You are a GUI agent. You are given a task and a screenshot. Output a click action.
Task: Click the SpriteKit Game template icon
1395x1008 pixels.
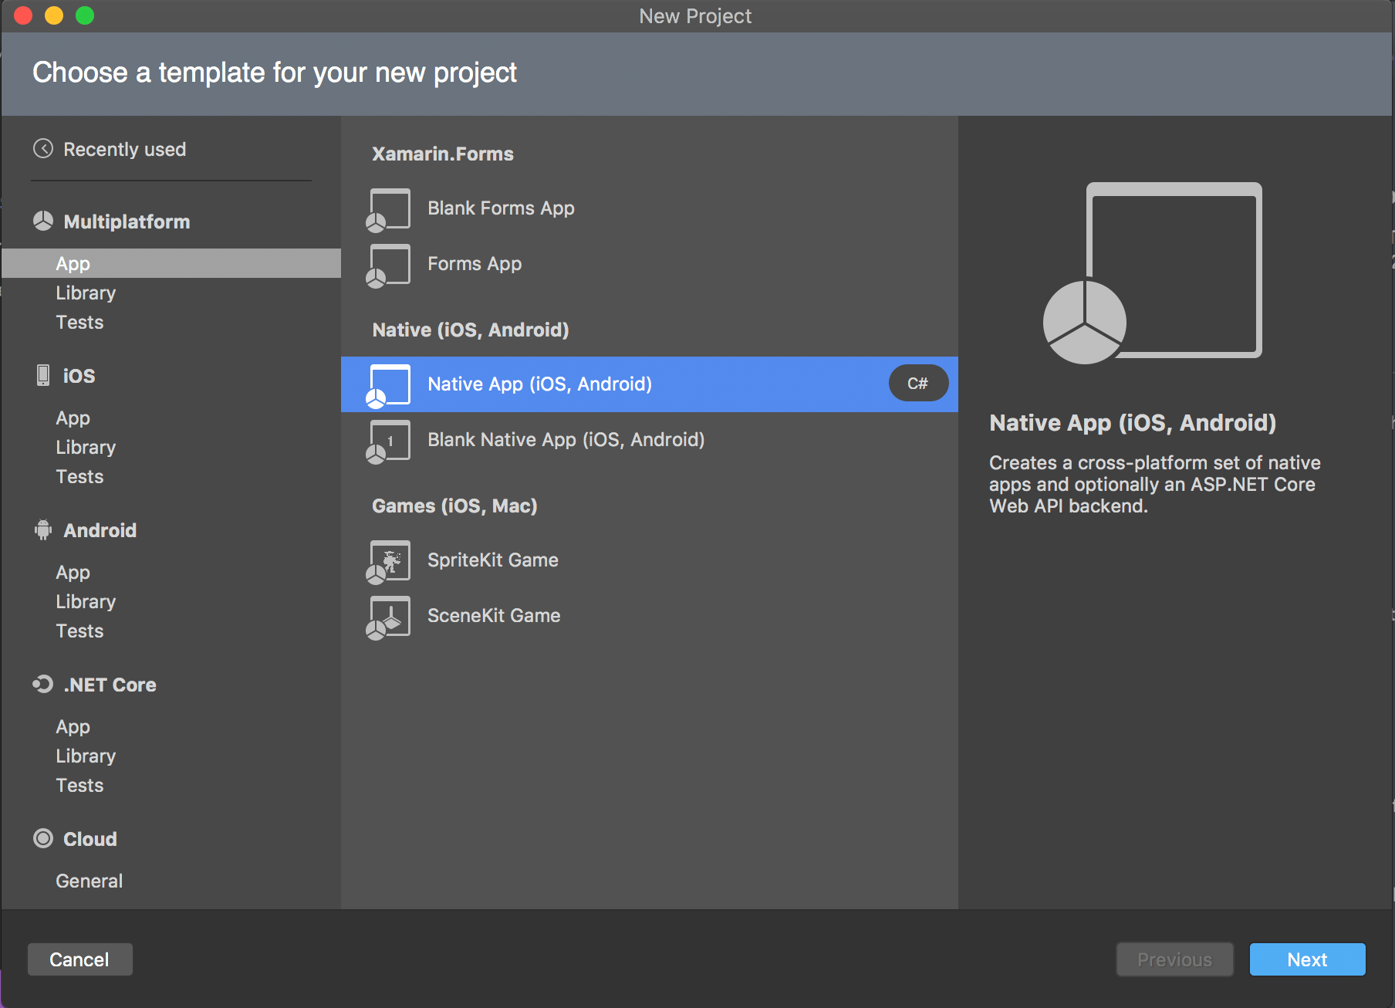pyautogui.click(x=388, y=561)
